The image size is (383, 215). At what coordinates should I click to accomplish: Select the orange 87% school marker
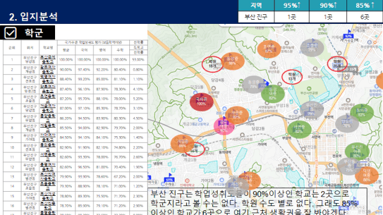point(269,49)
